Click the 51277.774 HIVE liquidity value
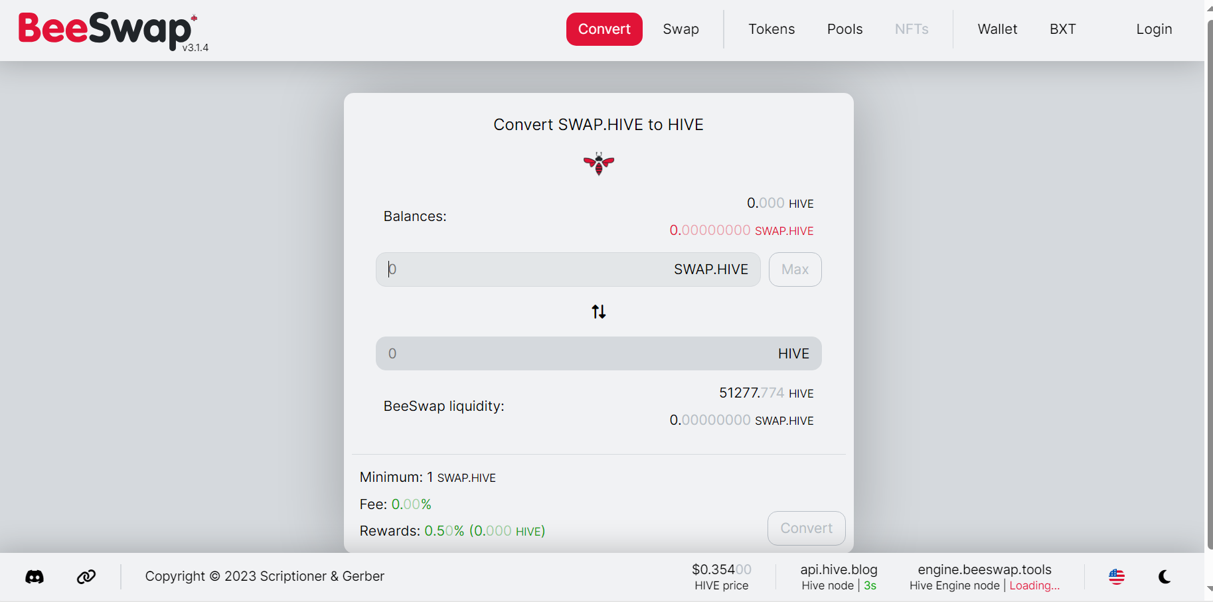 (x=766, y=393)
